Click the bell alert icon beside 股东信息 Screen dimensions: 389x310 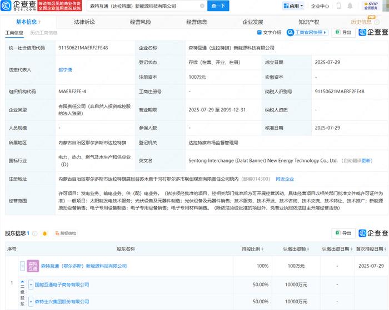[44, 233]
